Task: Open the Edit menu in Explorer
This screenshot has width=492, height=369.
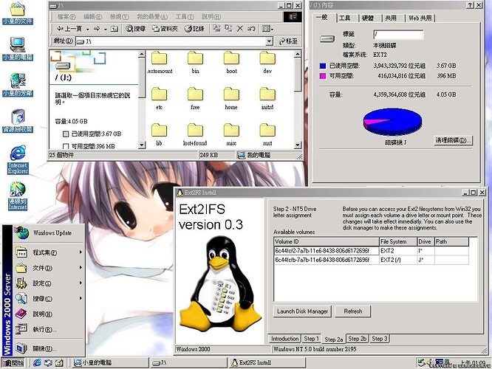Action: [x=92, y=17]
